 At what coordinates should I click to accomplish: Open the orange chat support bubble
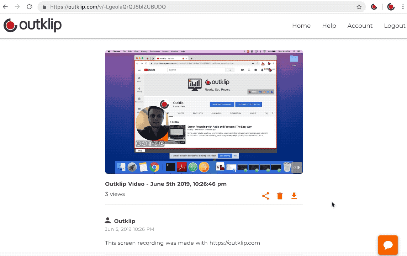(x=388, y=245)
